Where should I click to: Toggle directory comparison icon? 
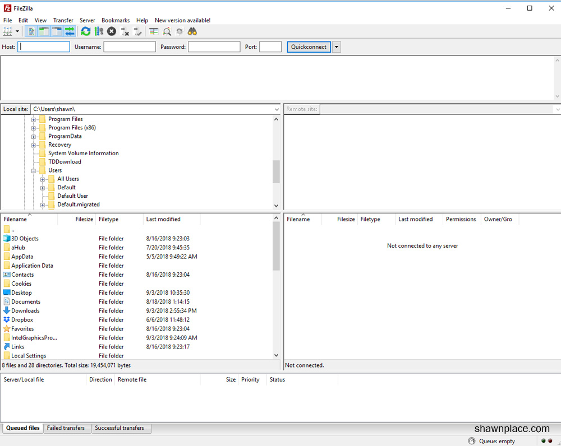pos(167,31)
